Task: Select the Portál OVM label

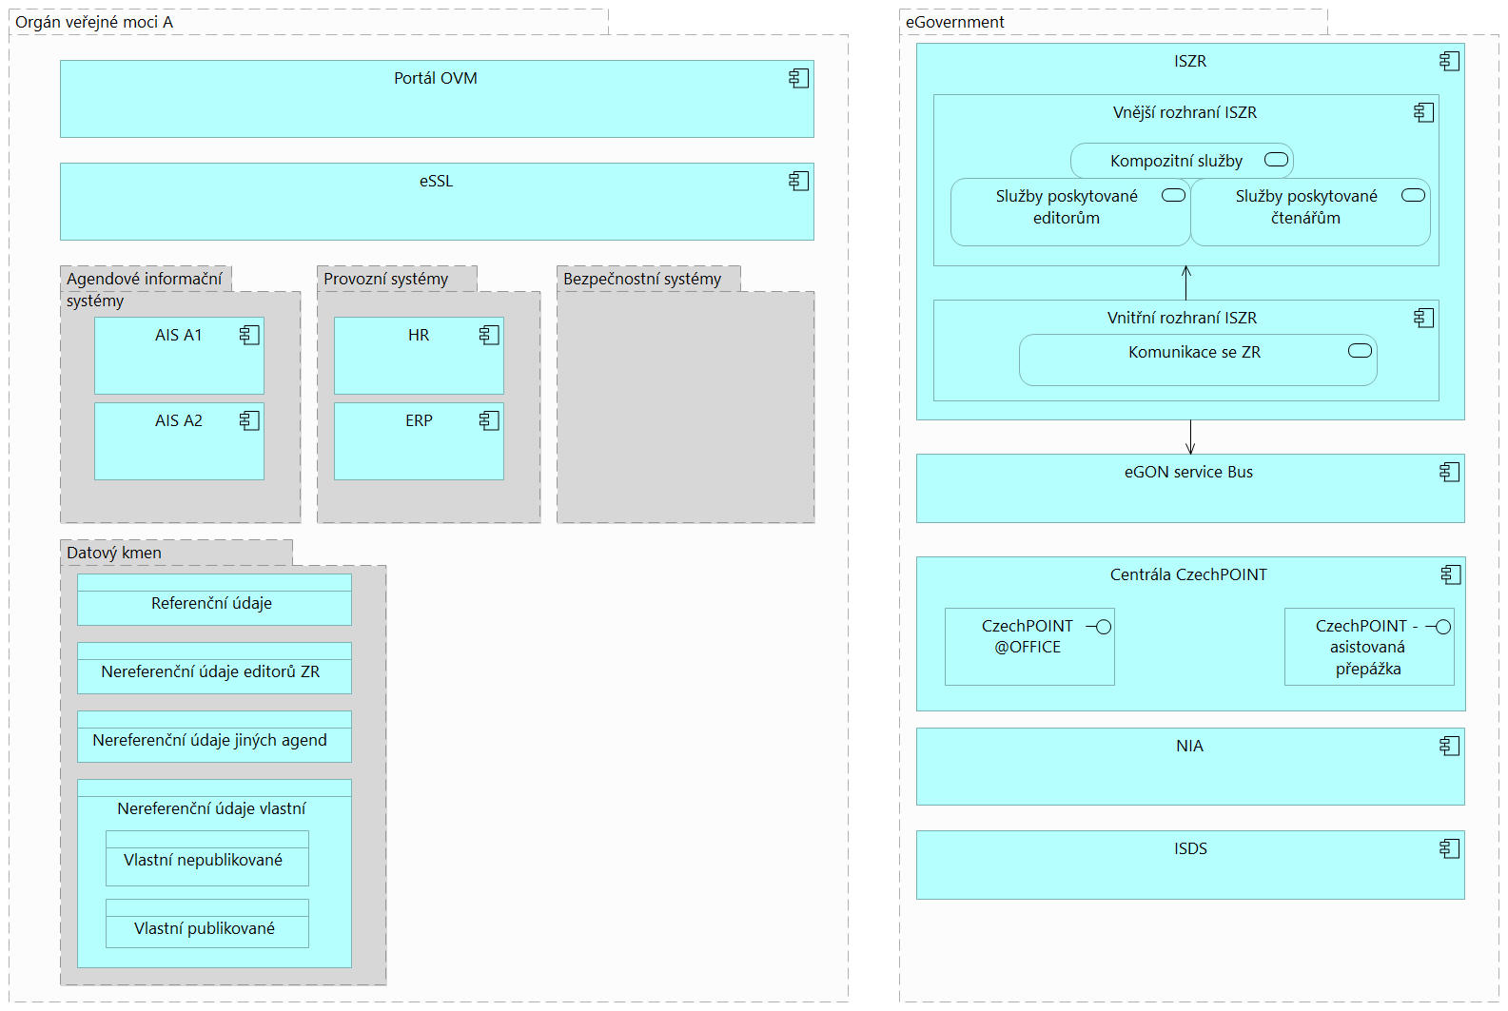Action: [x=436, y=78]
